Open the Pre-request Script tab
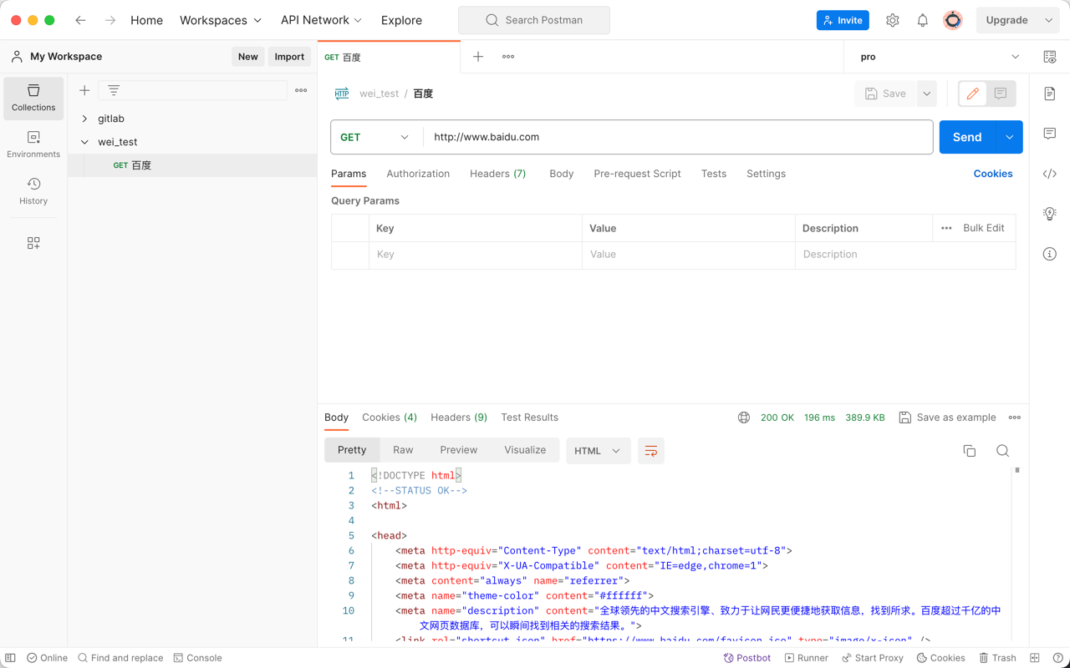Viewport: 1070px width, 668px height. pyautogui.click(x=637, y=174)
